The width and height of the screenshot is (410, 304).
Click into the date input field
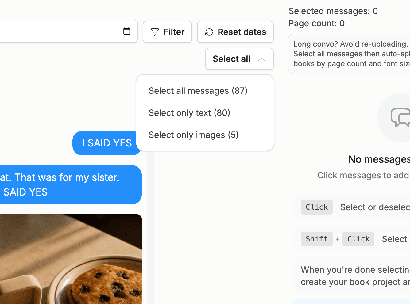[x=69, y=31]
